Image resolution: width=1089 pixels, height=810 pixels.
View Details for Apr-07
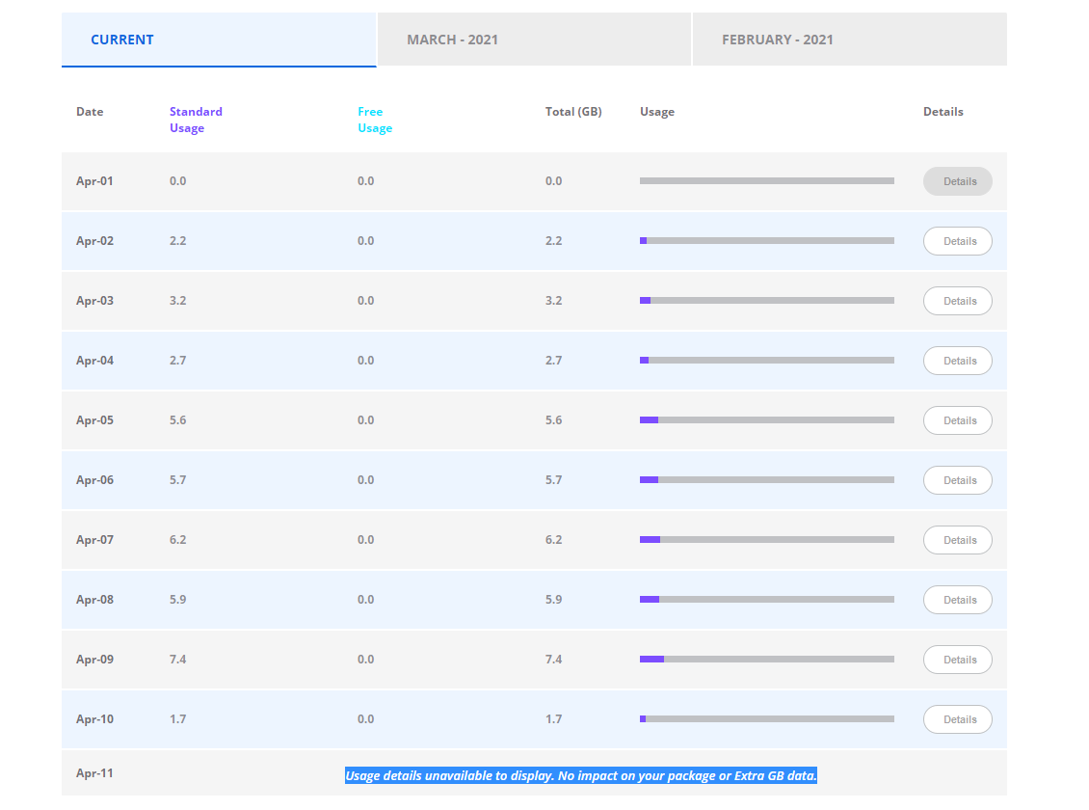point(958,540)
